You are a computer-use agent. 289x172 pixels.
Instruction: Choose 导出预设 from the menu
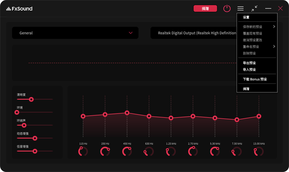257,63
